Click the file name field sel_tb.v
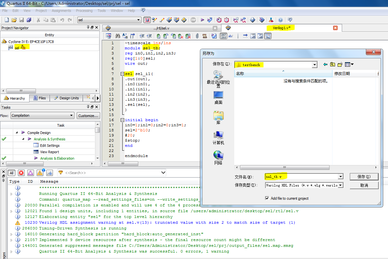The image size is (388, 259). [302, 177]
